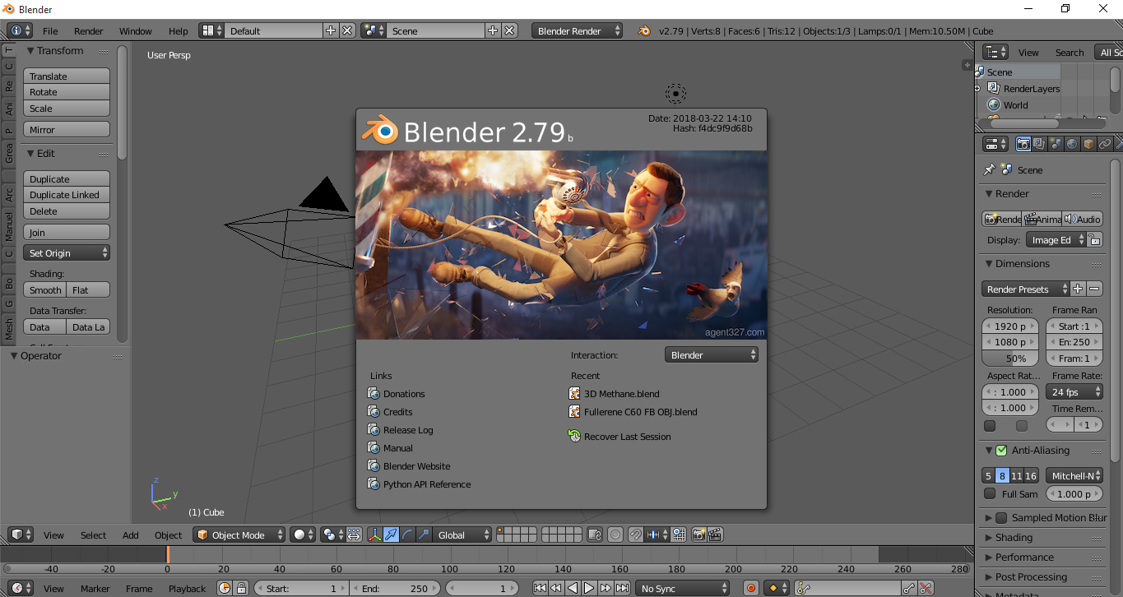This screenshot has height=597, width=1123.
Task: Open the timeline Playback menu
Action: pyautogui.click(x=188, y=589)
